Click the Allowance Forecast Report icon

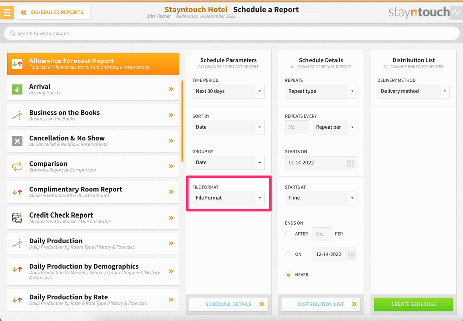click(17, 64)
